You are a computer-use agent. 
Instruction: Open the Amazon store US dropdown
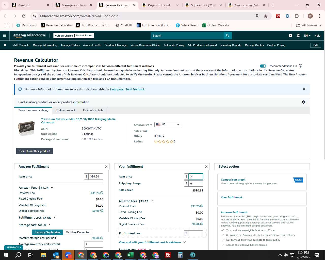coord(168,125)
